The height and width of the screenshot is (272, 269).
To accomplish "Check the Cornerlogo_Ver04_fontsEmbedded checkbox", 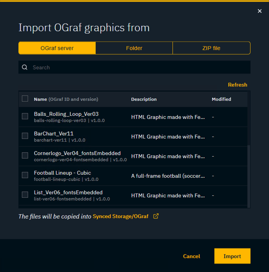I will [25, 155].
